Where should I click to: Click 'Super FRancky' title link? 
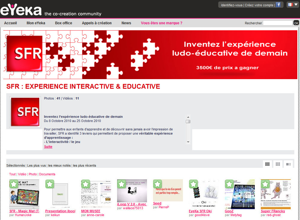(273, 211)
